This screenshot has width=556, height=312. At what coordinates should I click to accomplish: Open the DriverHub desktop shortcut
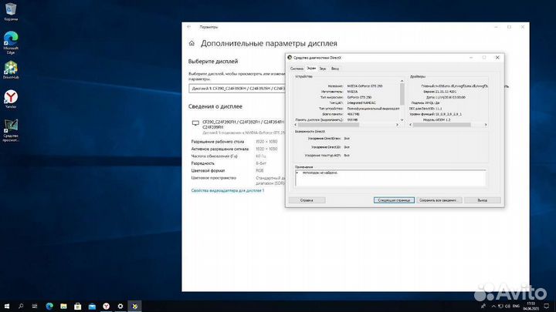click(x=11, y=69)
